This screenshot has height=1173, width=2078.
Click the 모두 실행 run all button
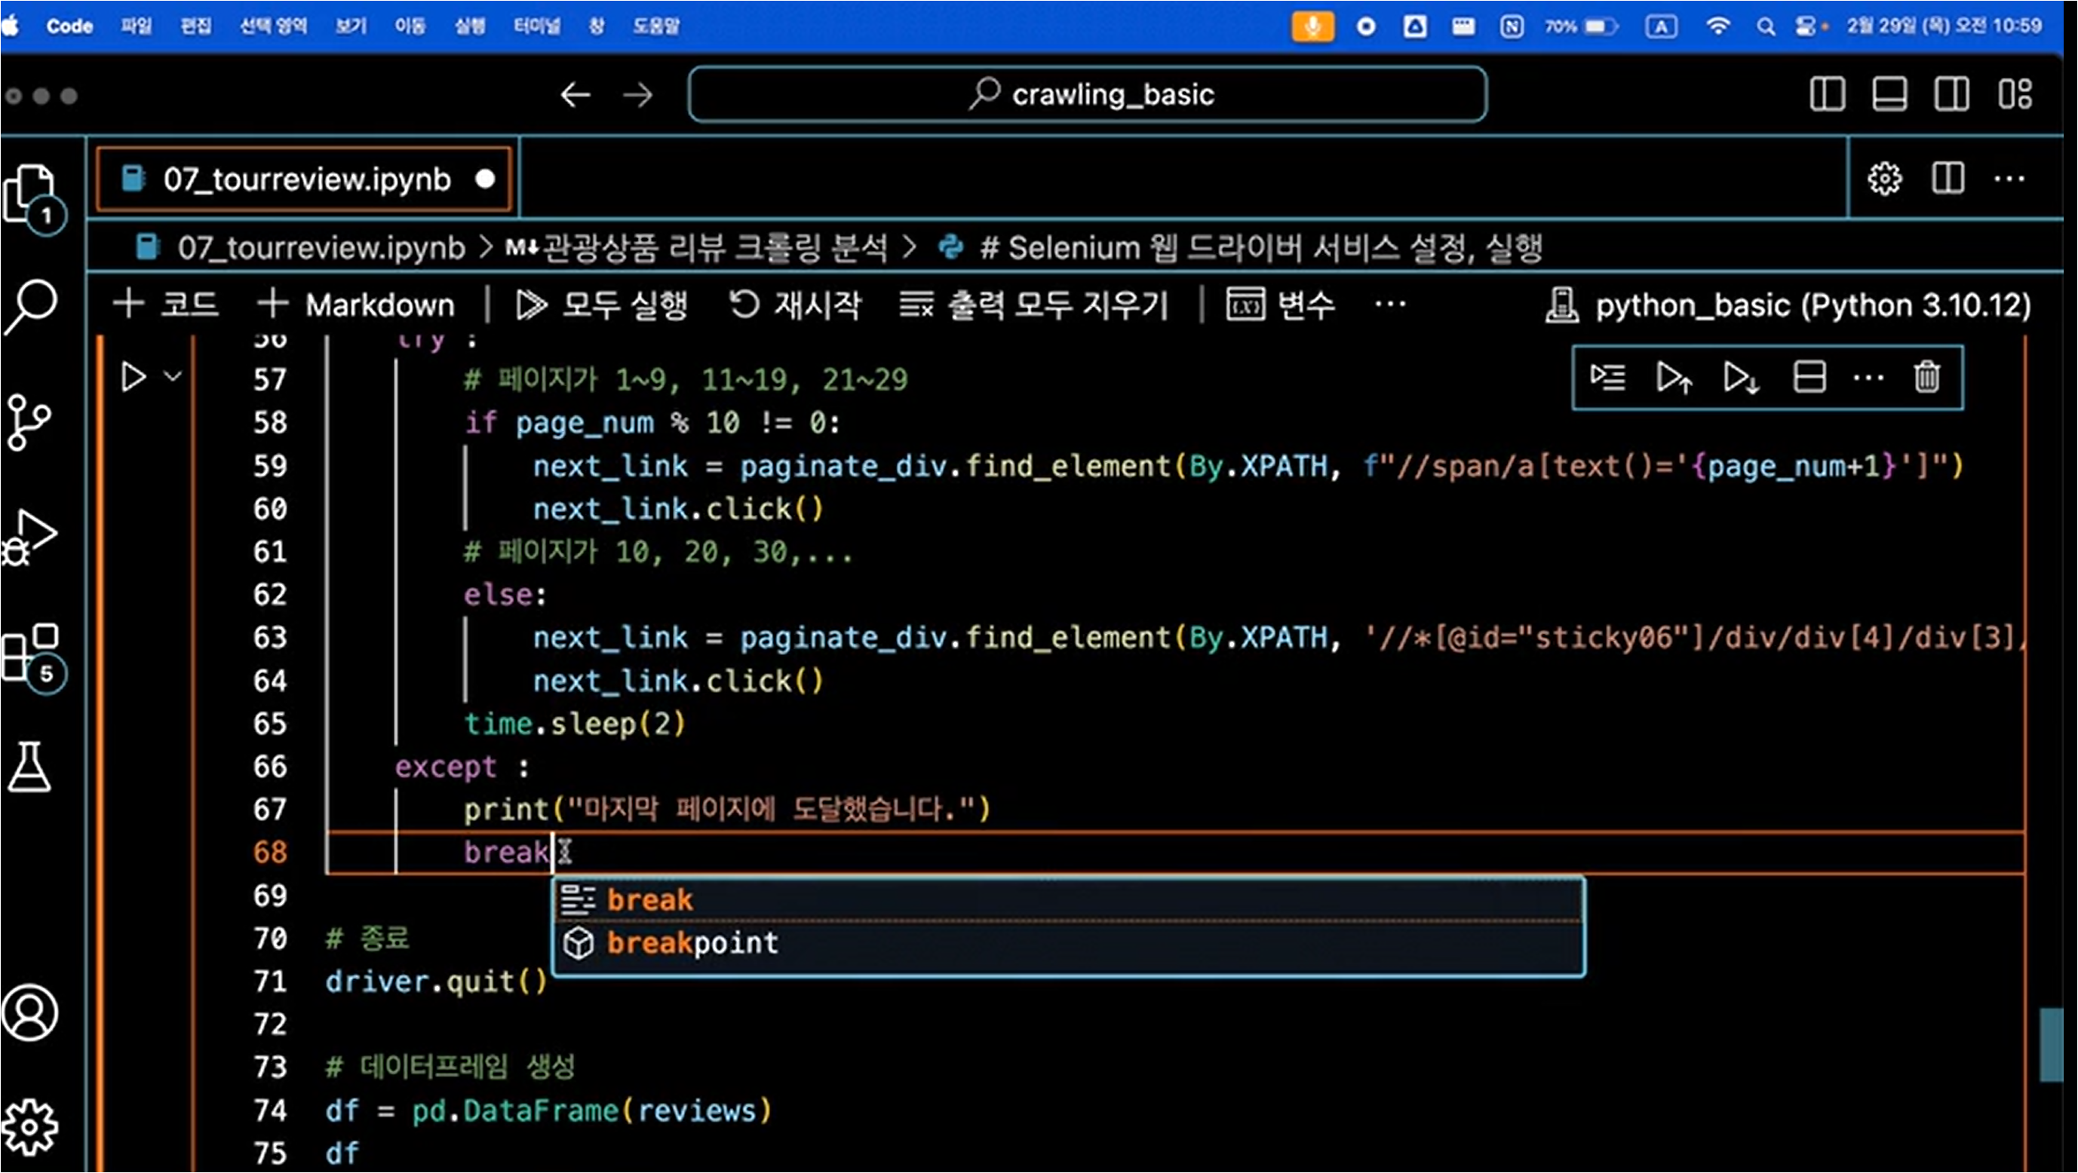pyautogui.click(x=601, y=305)
